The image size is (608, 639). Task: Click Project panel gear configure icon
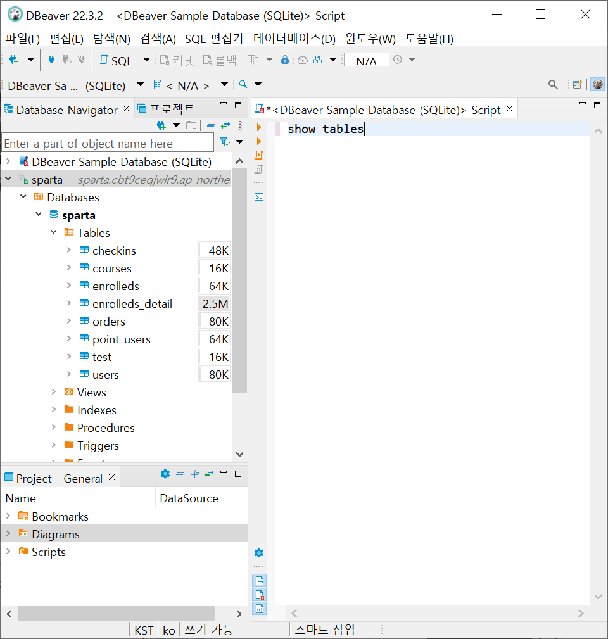click(x=165, y=474)
